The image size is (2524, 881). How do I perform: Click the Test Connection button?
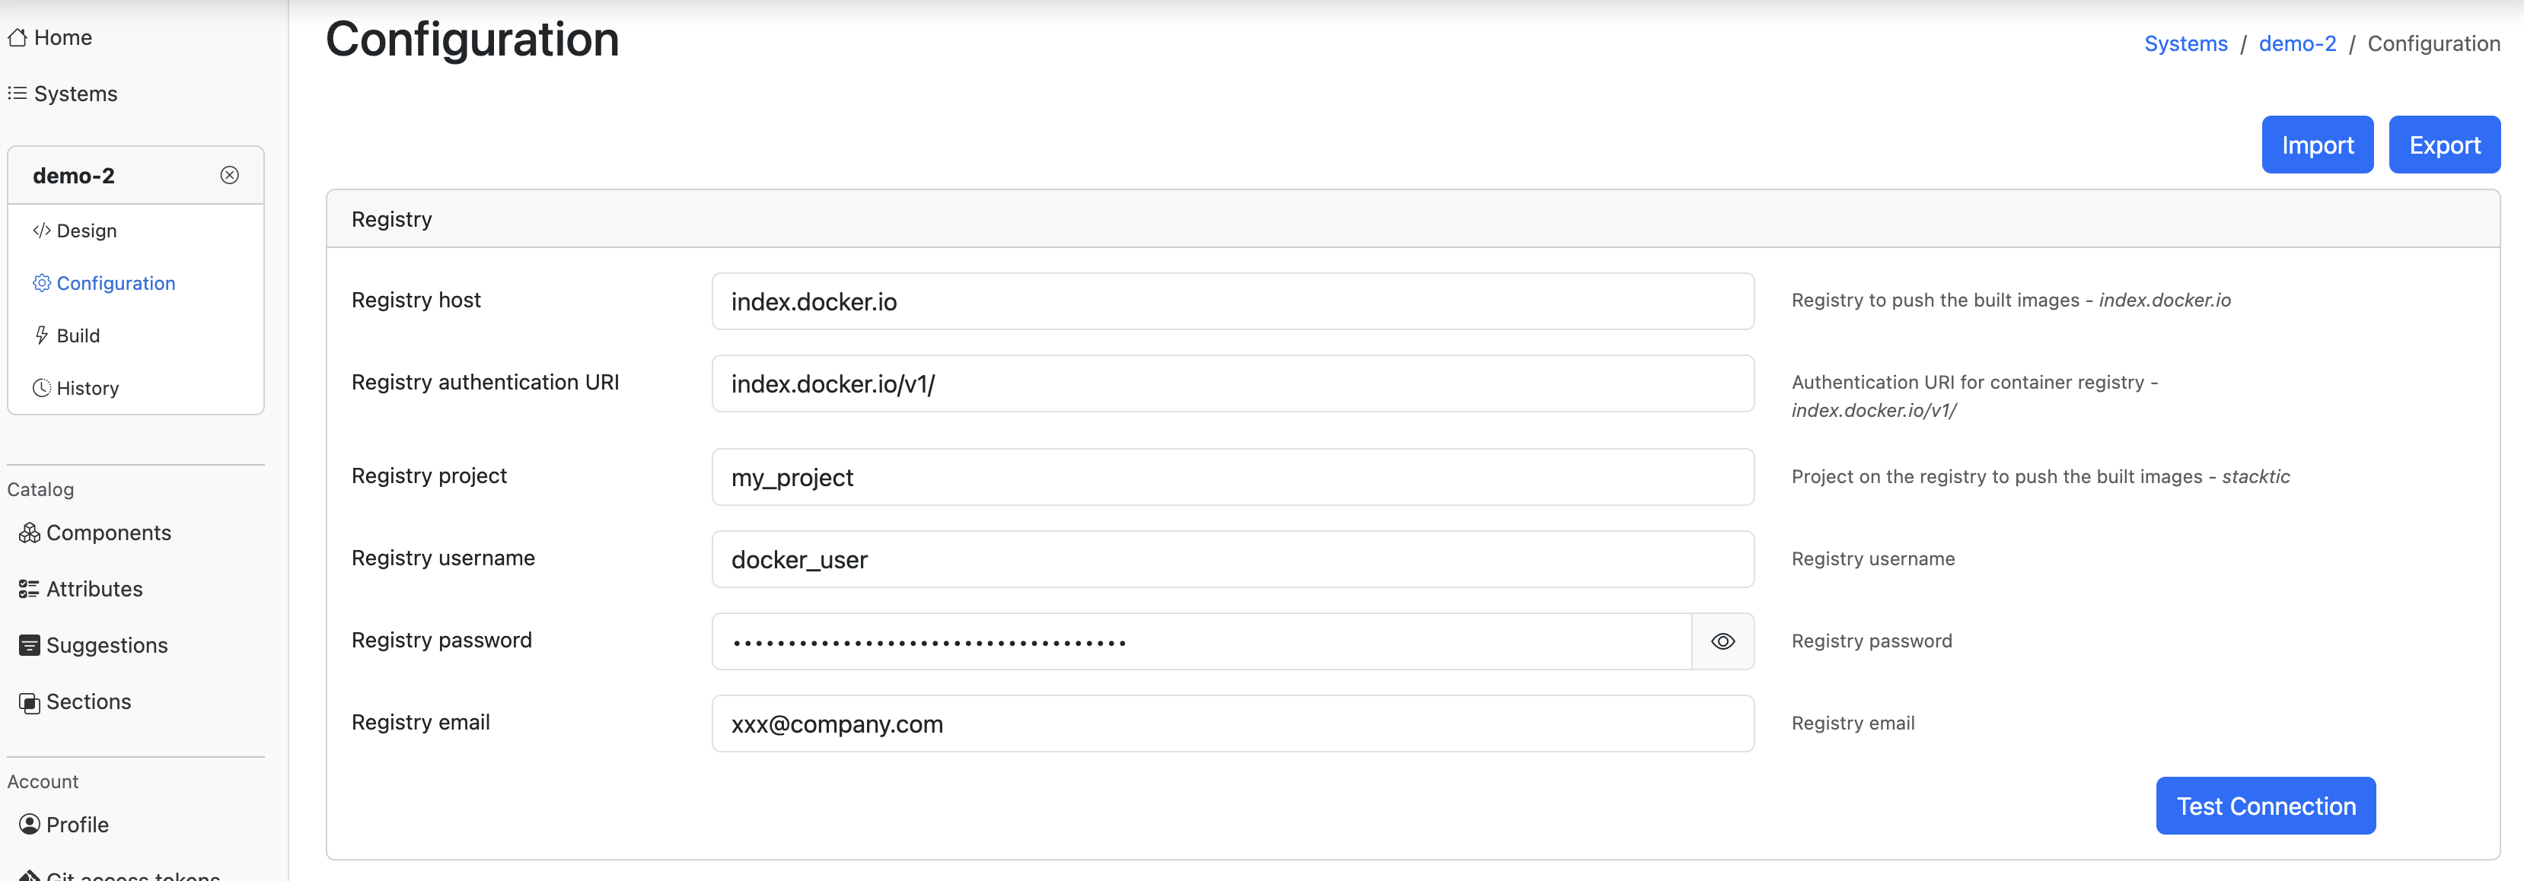[x=2265, y=806]
